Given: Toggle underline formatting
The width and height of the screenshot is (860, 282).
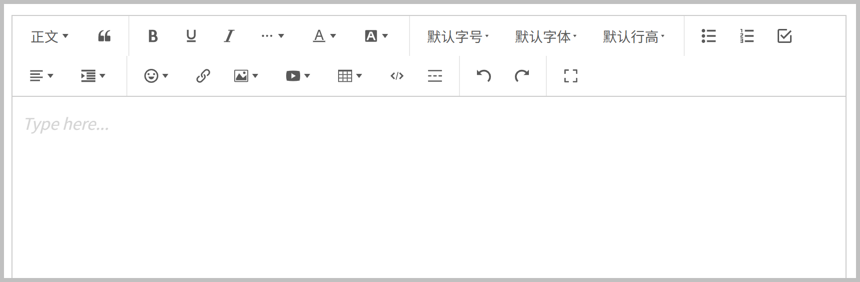Looking at the screenshot, I should pos(191,36).
